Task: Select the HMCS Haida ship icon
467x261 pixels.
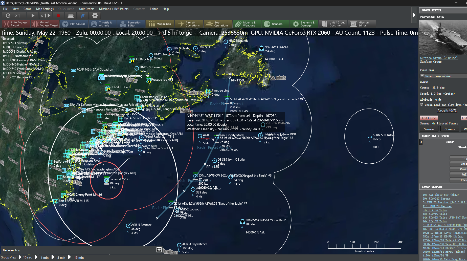Action: tap(169, 49)
